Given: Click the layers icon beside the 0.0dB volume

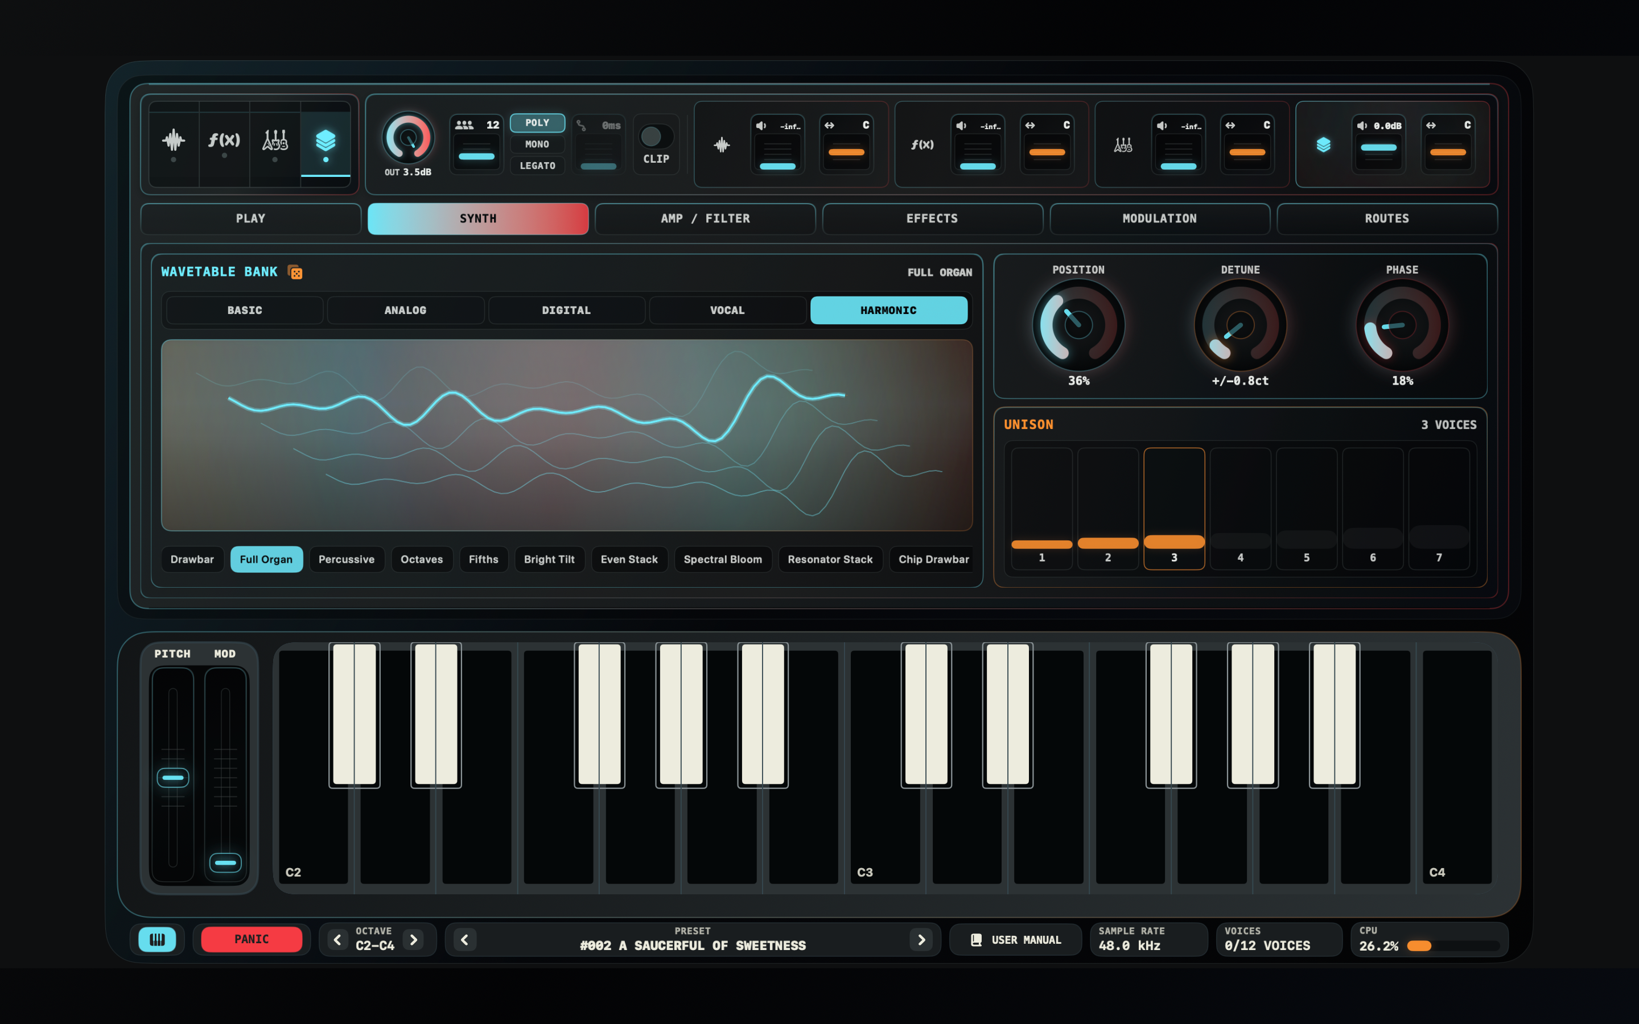Looking at the screenshot, I should click(x=1323, y=145).
